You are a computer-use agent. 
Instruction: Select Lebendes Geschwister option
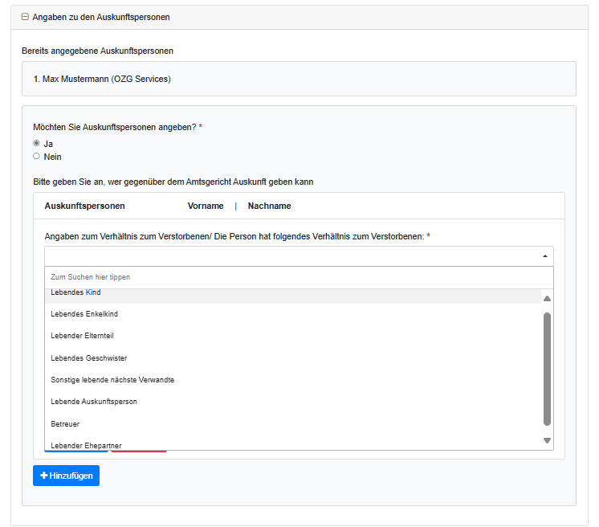pos(88,358)
